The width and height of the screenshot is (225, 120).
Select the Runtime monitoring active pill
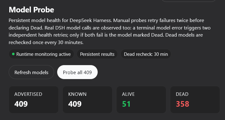coord(41,54)
